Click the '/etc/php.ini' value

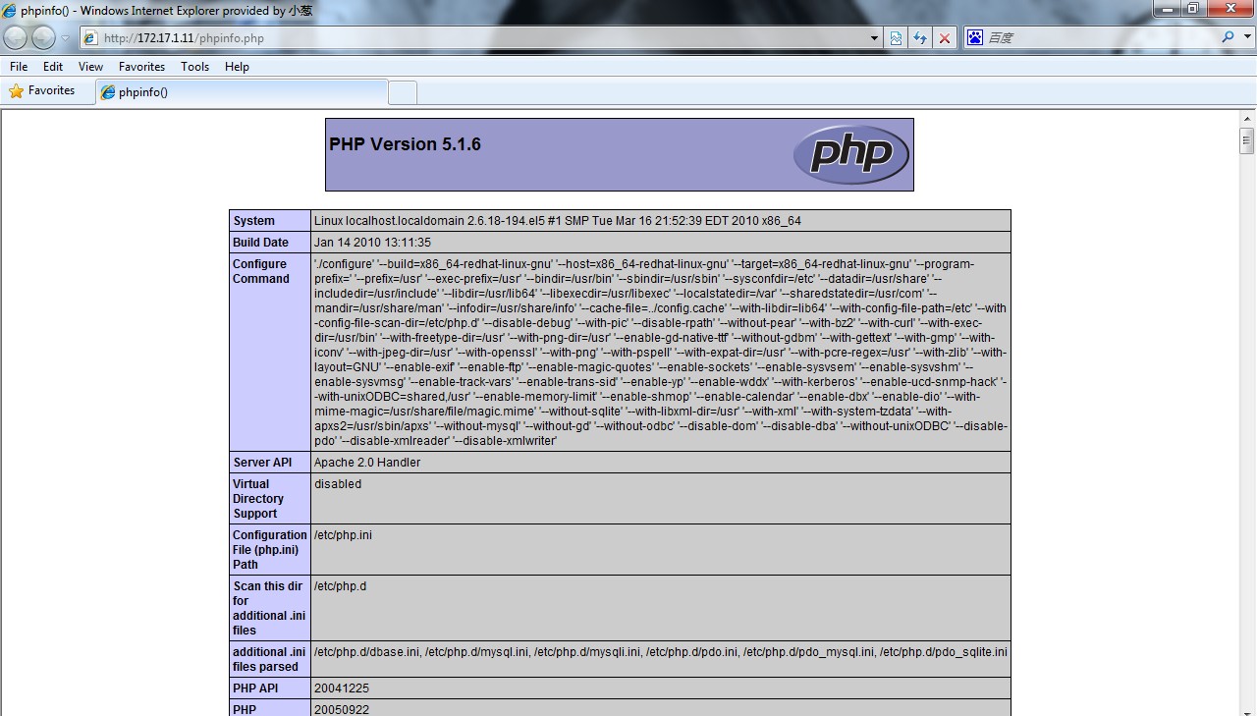click(343, 535)
